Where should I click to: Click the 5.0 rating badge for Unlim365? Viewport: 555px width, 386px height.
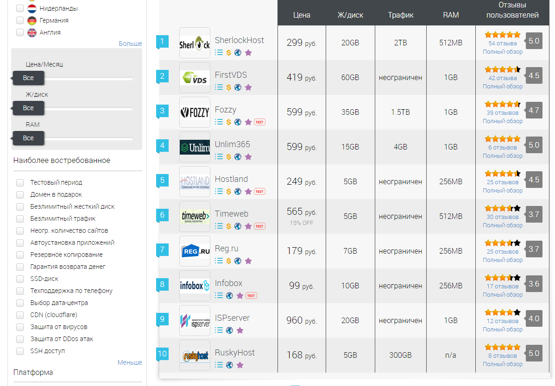coord(534,145)
